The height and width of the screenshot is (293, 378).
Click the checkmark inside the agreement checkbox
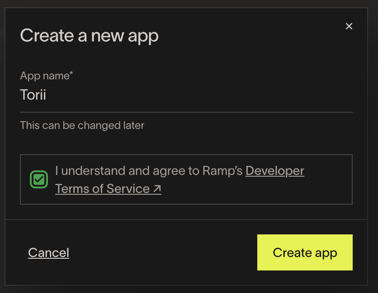tap(39, 179)
